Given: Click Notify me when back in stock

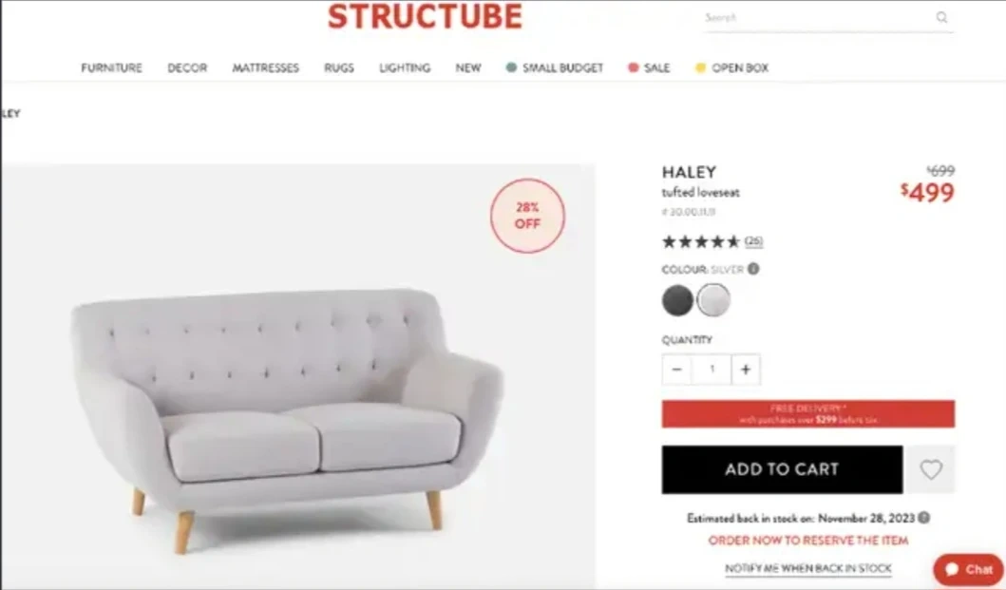Looking at the screenshot, I should tap(807, 568).
